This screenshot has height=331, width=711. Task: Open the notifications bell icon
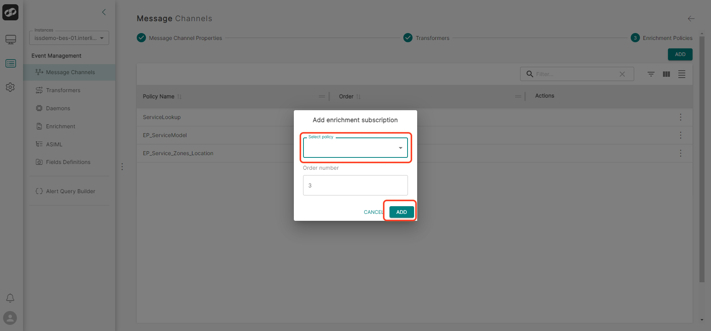click(10, 298)
